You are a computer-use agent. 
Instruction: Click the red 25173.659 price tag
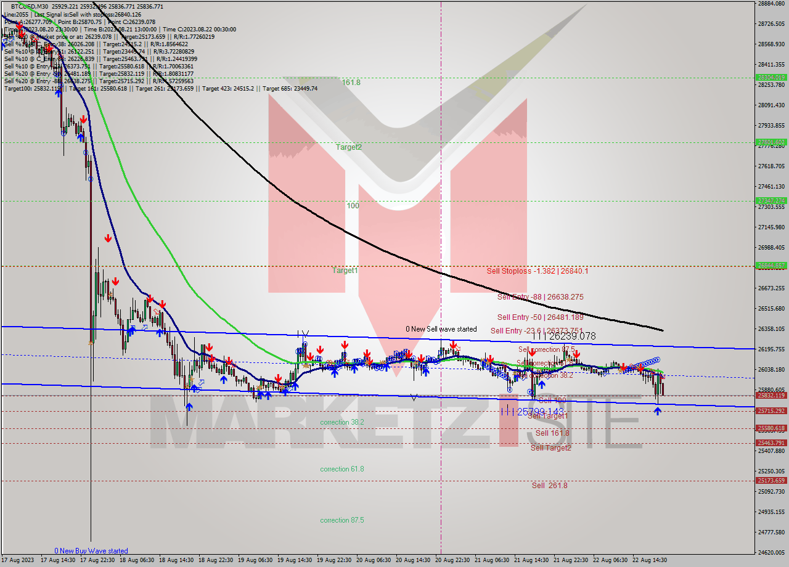click(771, 481)
